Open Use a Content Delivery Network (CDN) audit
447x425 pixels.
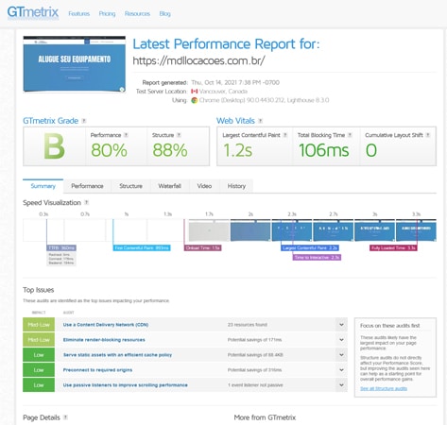pos(106,325)
